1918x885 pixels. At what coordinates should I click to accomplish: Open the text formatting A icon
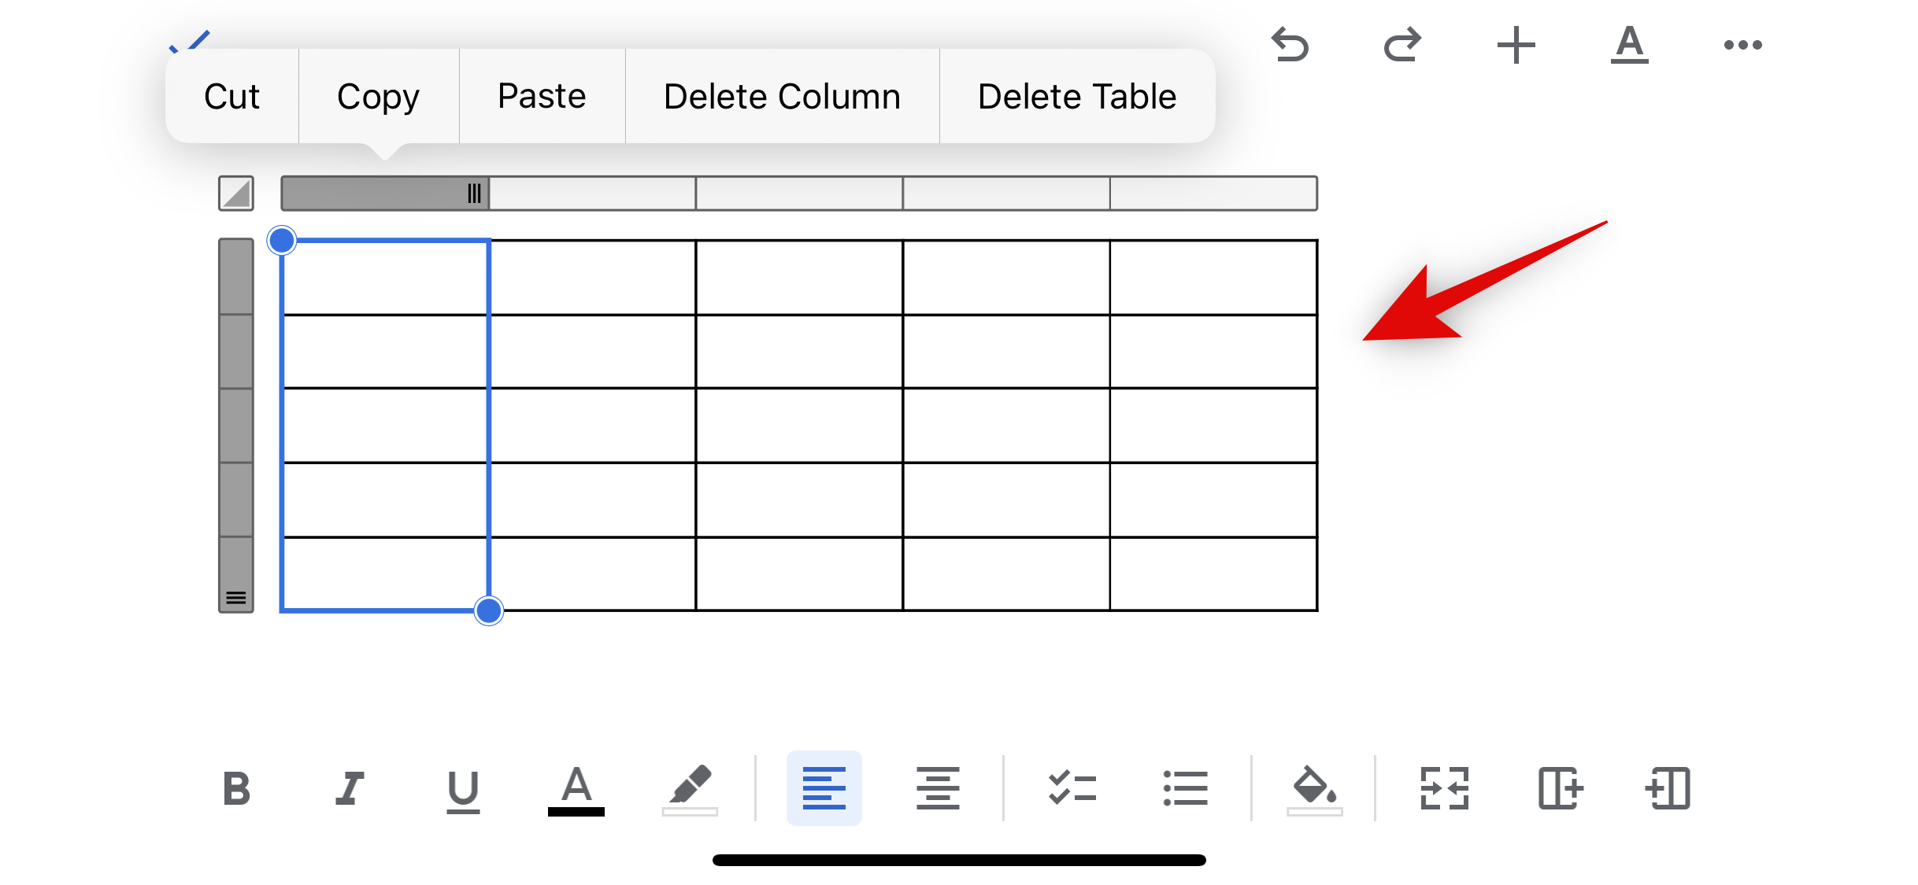(1629, 44)
